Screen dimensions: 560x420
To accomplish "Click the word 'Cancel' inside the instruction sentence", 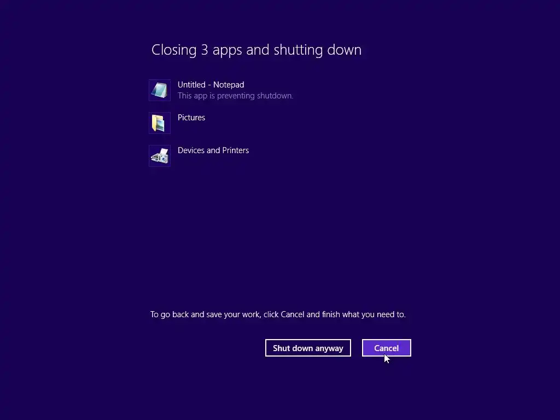I will 293,314.
